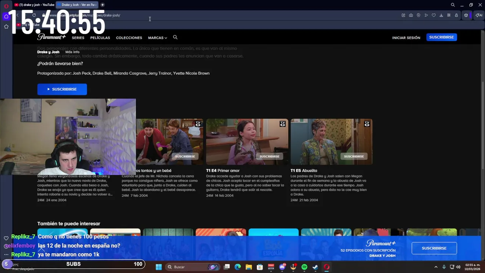Click SUSCRIBIRSE on the Abuelita thumbnail
Viewport: 485px width, 273px height.
point(354,156)
